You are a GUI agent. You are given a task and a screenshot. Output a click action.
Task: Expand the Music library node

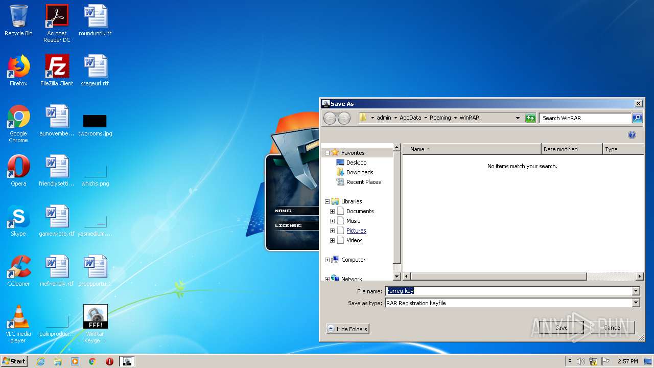[x=332, y=221]
